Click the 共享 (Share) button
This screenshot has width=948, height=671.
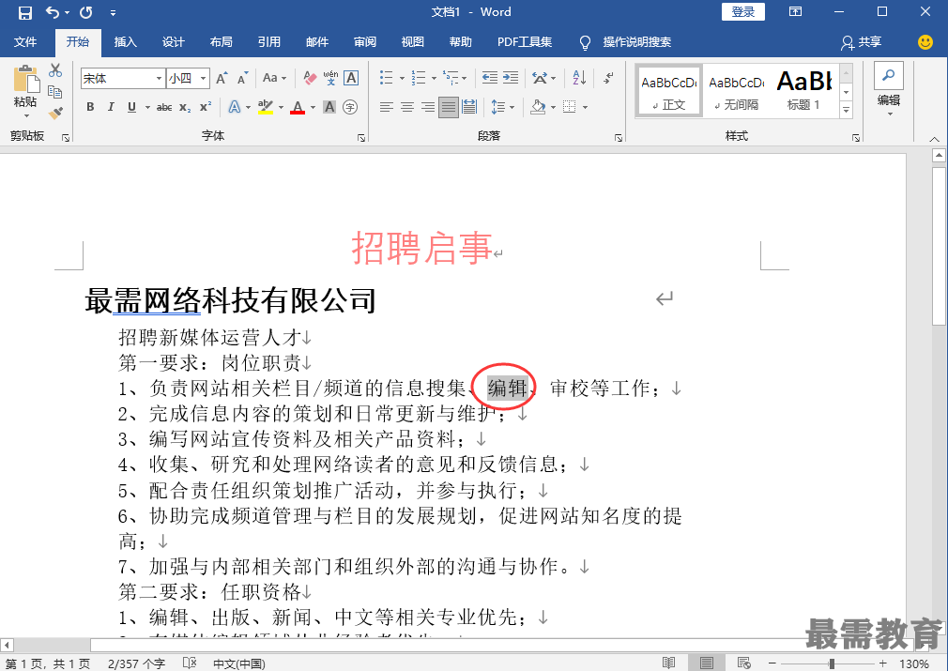(861, 41)
